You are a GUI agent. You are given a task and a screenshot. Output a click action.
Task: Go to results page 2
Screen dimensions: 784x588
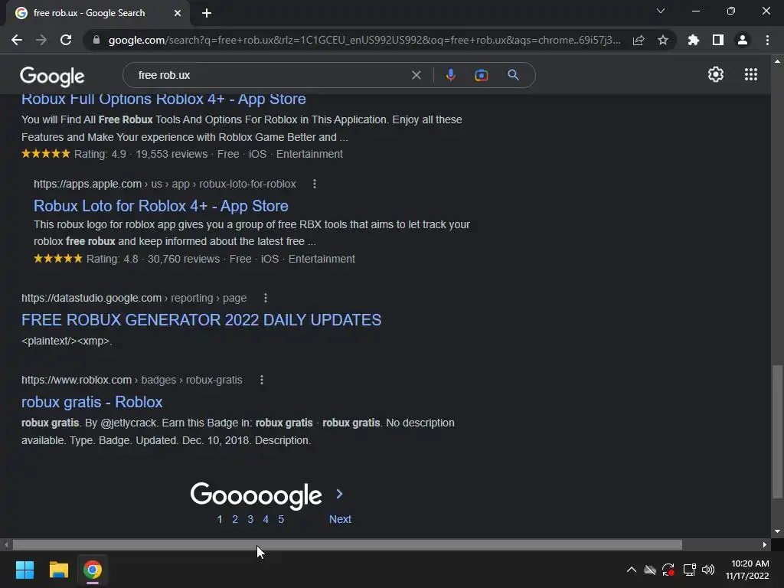(235, 520)
